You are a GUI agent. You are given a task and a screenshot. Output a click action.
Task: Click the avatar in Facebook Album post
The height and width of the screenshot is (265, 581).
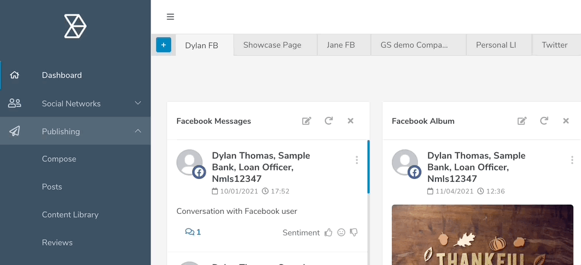tap(405, 163)
